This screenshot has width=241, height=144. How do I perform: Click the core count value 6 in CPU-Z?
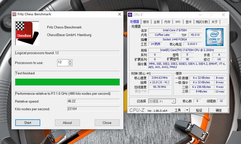197,101
